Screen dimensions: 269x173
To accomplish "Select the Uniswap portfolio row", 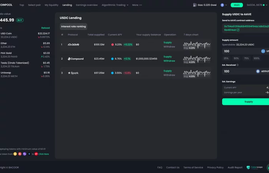I will [25, 74].
